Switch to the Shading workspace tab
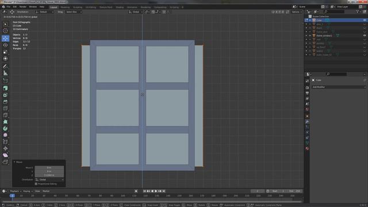 coord(120,7)
